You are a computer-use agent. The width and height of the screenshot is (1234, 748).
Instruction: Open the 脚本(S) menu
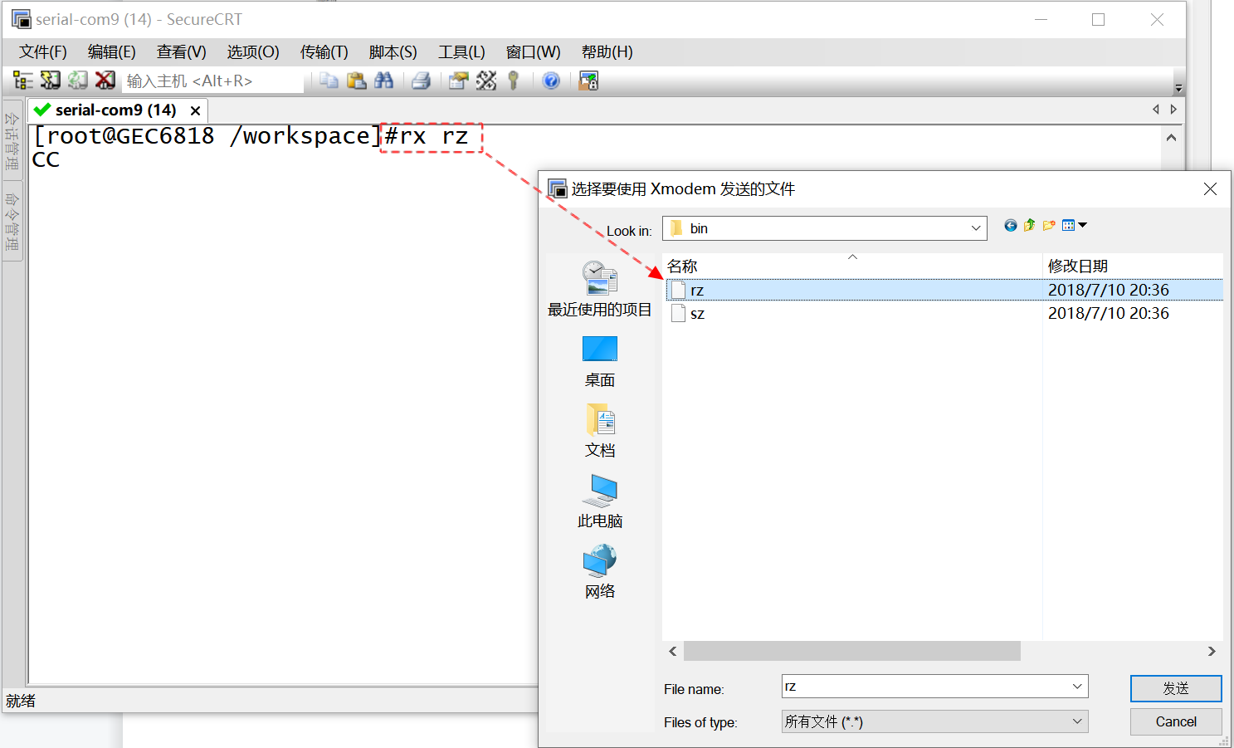point(393,51)
